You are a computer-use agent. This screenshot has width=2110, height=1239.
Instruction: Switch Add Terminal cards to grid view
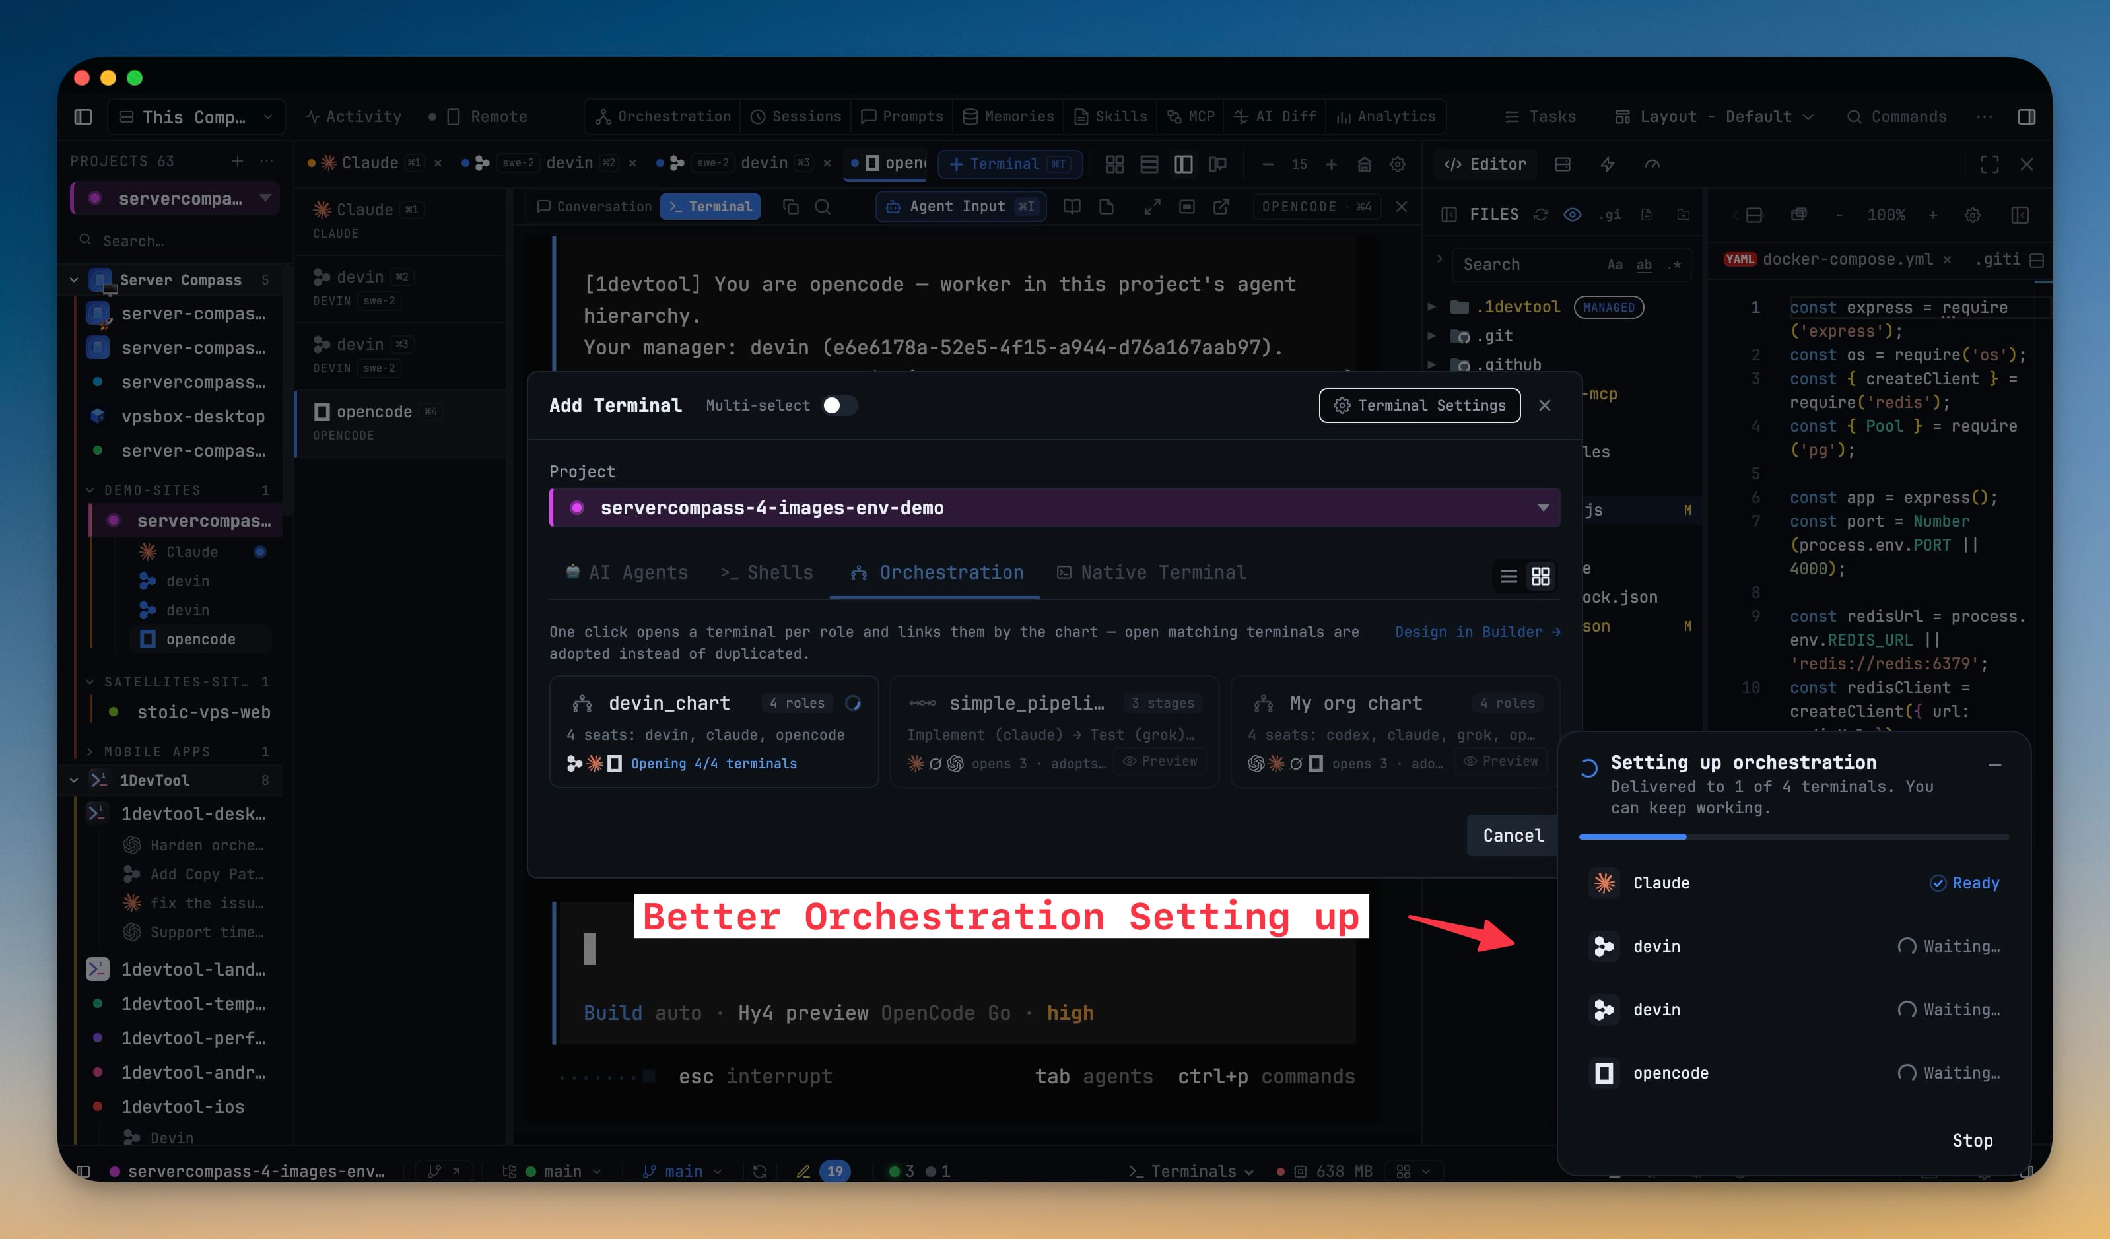pyautogui.click(x=1541, y=576)
